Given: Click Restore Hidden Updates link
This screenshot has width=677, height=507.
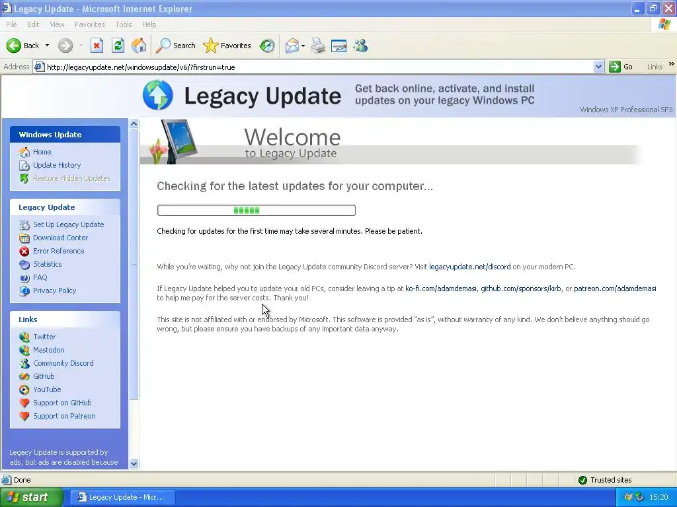Looking at the screenshot, I should (x=71, y=178).
